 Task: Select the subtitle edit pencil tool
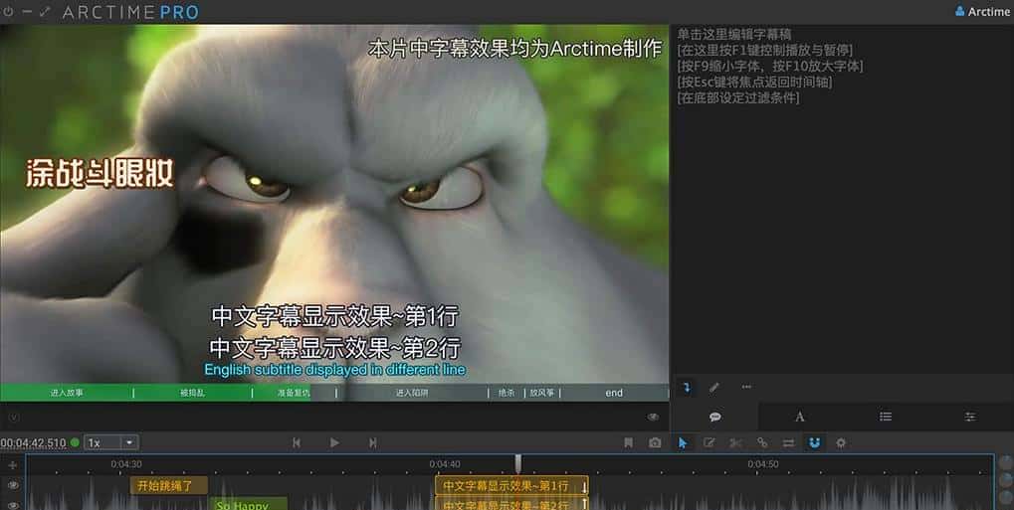point(710,442)
